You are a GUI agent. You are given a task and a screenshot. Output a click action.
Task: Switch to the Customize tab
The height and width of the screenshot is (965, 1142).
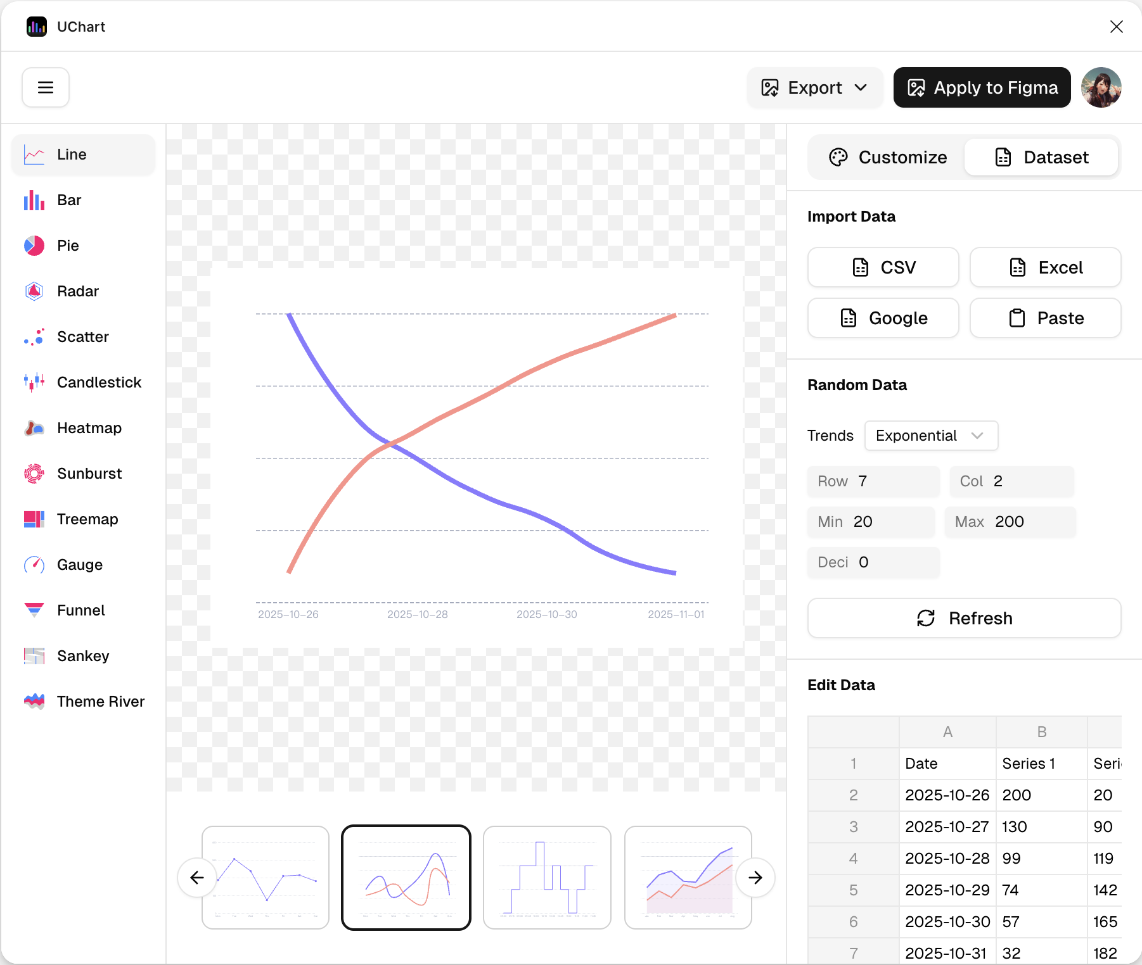point(888,157)
